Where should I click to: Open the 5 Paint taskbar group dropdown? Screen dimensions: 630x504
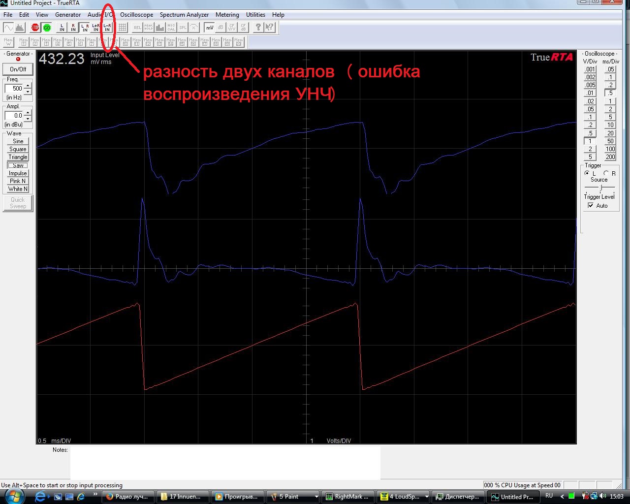pyautogui.click(x=316, y=497)
